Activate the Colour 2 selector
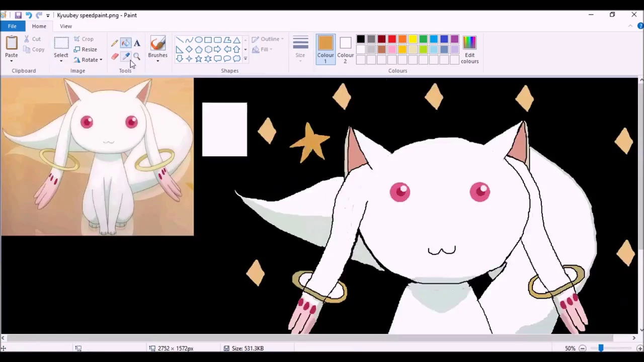Image resolution: width=644 pixels, height=362 pixels. coord(345,49)
